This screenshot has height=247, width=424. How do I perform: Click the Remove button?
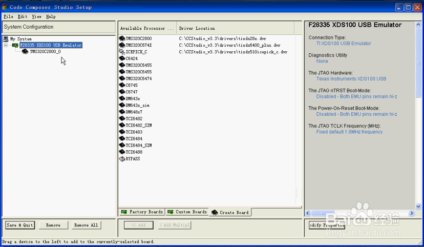(x=53, y=225)
